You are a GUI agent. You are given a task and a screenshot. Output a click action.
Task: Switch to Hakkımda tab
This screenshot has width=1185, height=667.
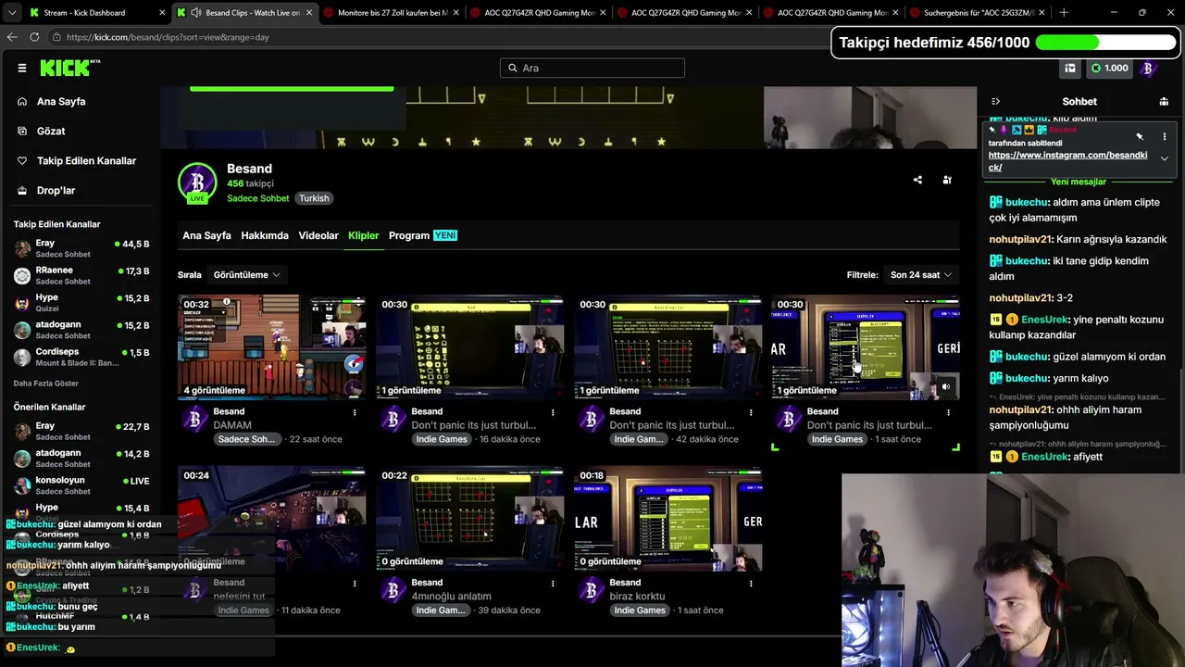265,235
